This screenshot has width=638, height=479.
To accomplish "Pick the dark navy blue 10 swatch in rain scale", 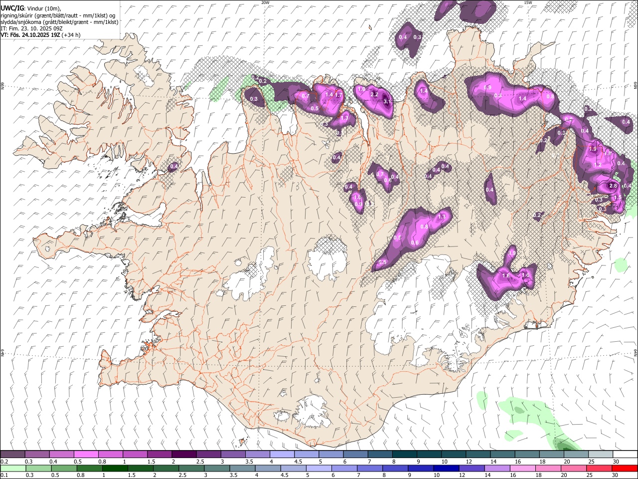I will pos(446,468).
